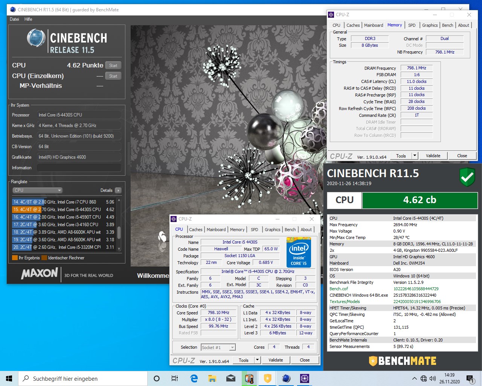
Task: Click Close in the Memory CPU-Z window
Action: [x=462, y=156]
